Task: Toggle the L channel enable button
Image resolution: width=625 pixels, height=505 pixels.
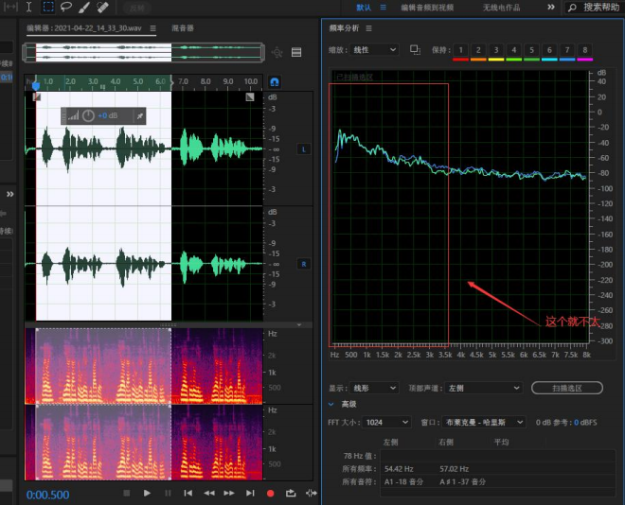Action: [x=304, y=149]
